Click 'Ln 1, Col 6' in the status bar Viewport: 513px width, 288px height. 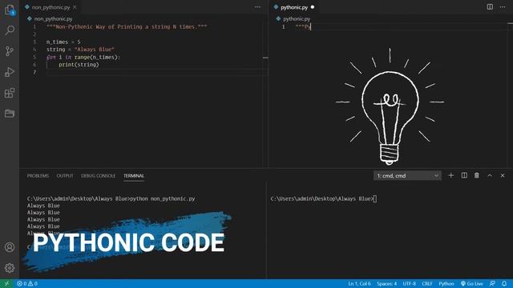359,283
